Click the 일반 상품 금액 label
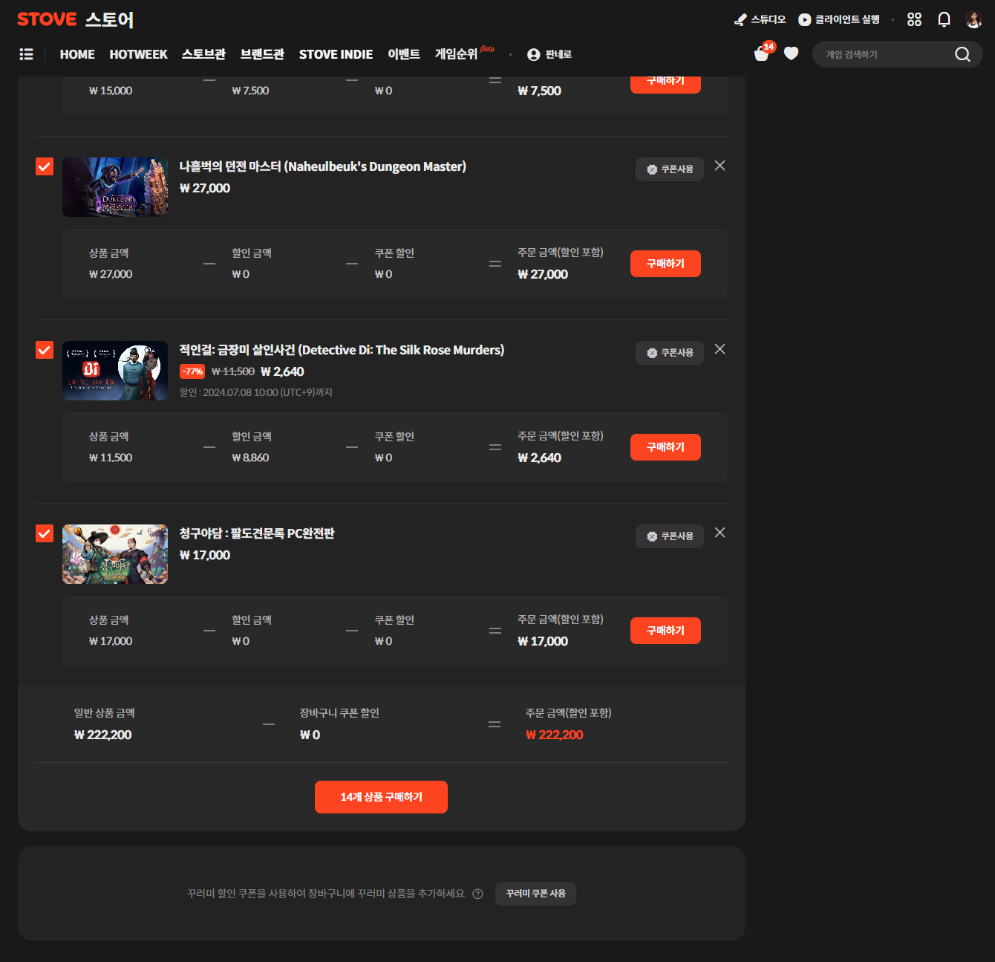This screenshot has width=995, height=962. (x=104, y=713)
